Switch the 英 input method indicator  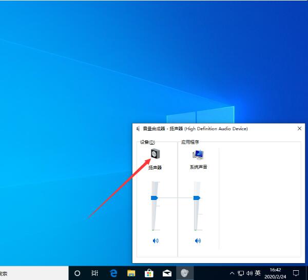tap(258, 273)
